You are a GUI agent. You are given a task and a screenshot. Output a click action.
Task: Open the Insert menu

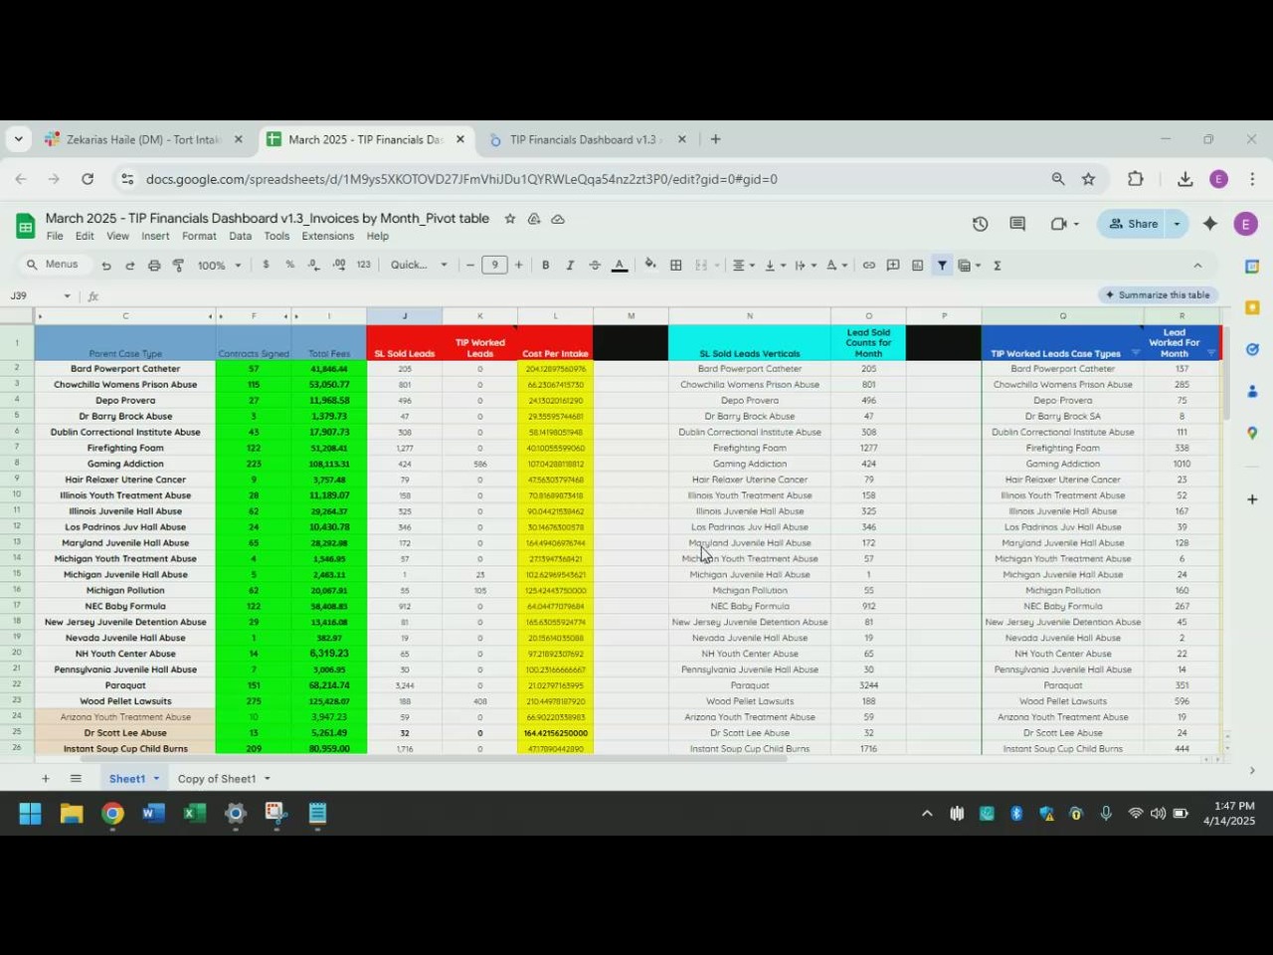tap(155, 236)
